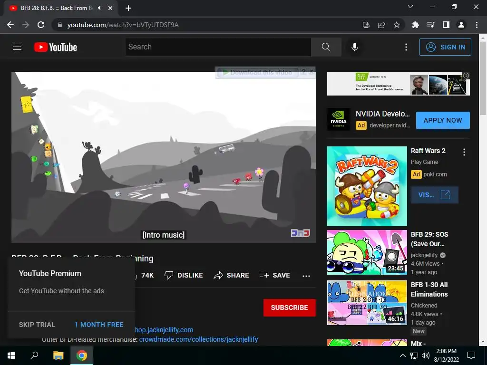The image size is (487, 365).
Task: Click SAVE to playlist button
Action: point(274,275)
